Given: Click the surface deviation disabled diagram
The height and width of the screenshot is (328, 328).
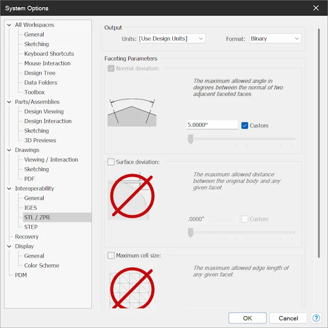Looking at the screenshot, I should [x=132, y=196].
